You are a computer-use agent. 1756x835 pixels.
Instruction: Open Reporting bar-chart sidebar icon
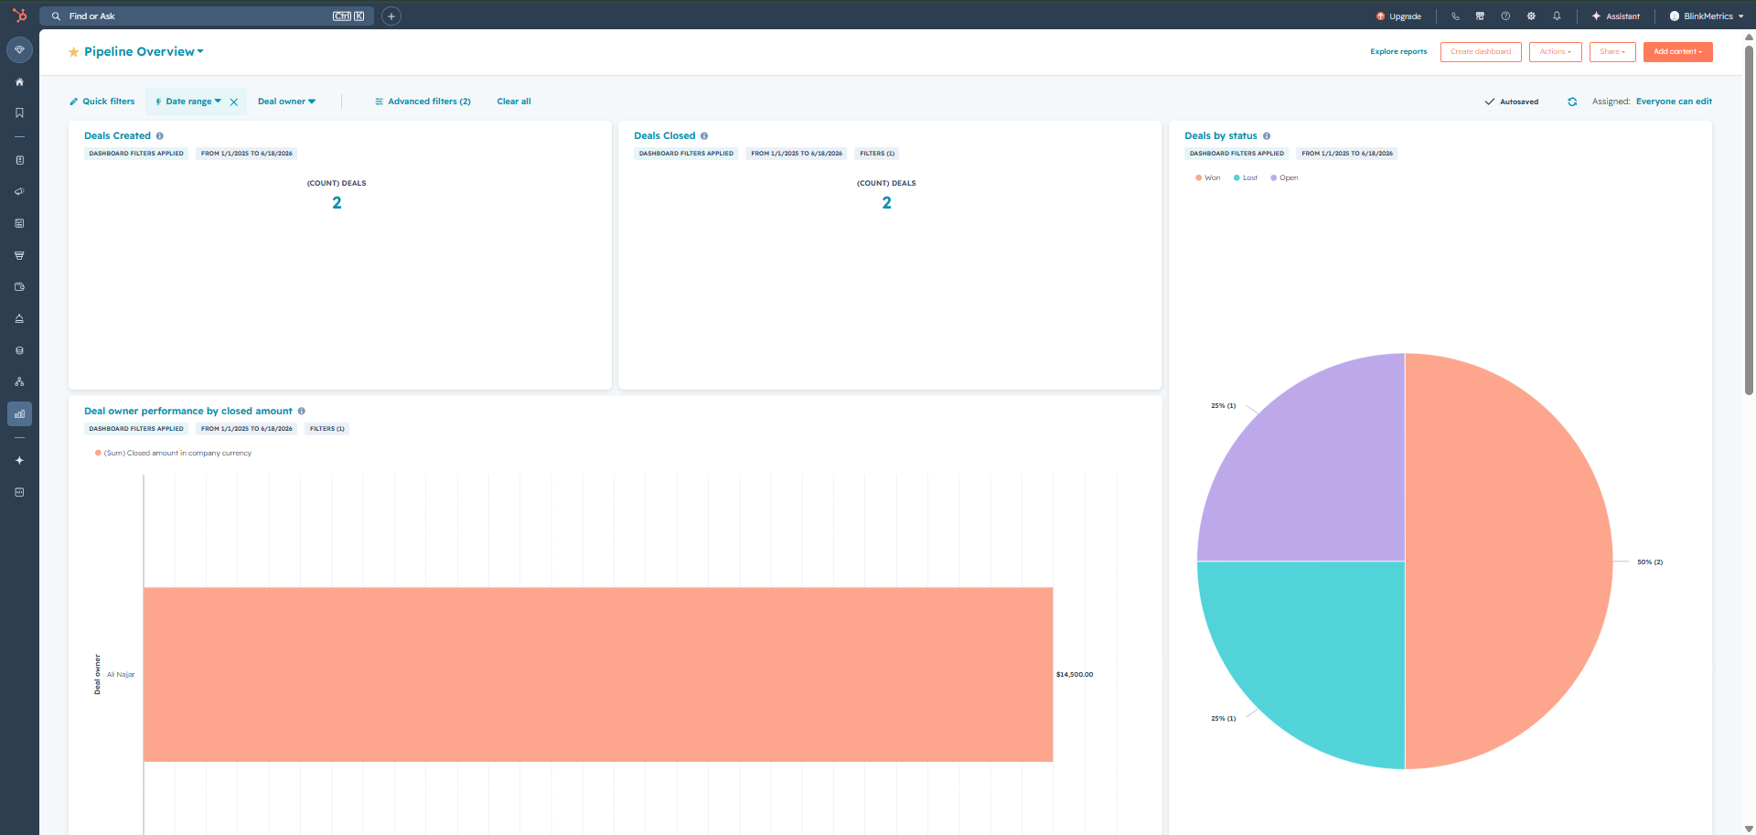point(19,413)
